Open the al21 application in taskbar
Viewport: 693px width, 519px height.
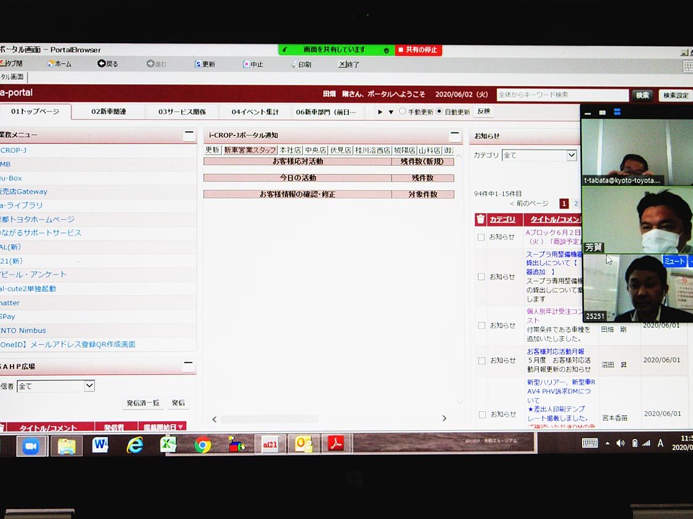click(x=269, y=444)
